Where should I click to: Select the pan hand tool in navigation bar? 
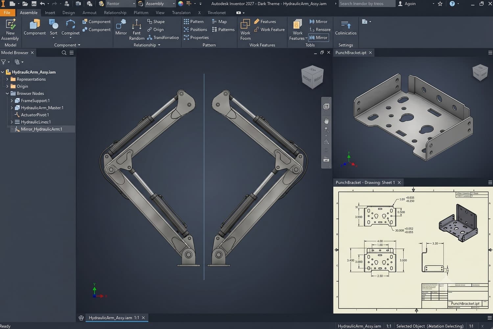point(326,121)
